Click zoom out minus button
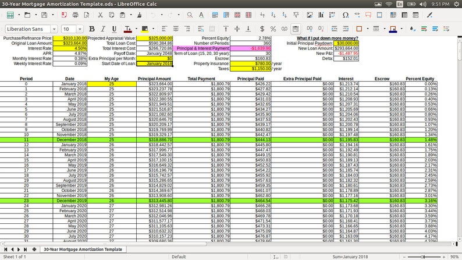The image size is (462, 260). [x=404, y=257]
